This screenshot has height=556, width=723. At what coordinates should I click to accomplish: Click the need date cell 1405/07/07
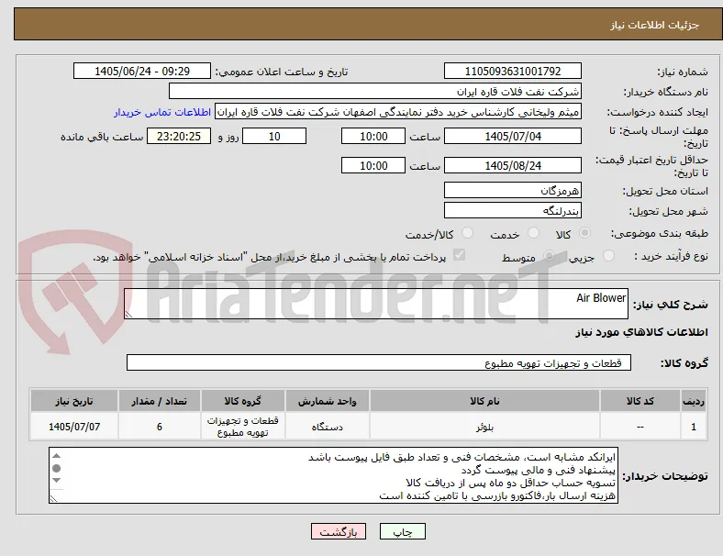74,427
